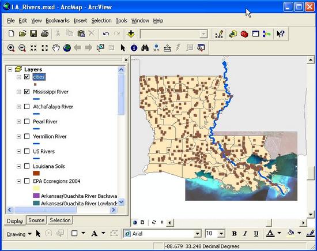317x251 pixels.
Task: Enable the Pearl River layer
Action: pos(27,121)
